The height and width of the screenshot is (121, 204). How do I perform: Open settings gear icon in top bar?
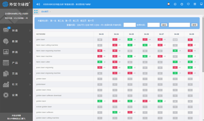pos(182,4)
